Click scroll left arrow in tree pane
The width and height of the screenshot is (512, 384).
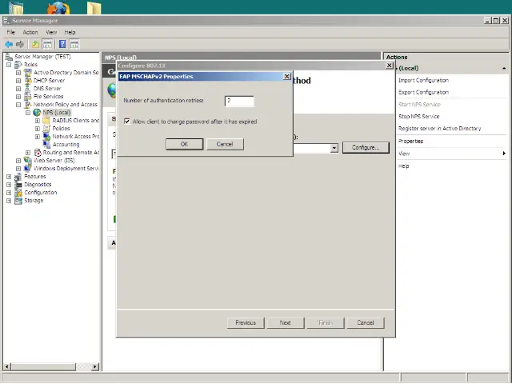(x=7, y=366)
